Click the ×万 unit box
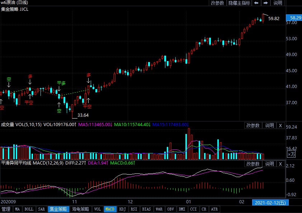The image size is (302, 213). pyautogui.click(x=292, y=154)
